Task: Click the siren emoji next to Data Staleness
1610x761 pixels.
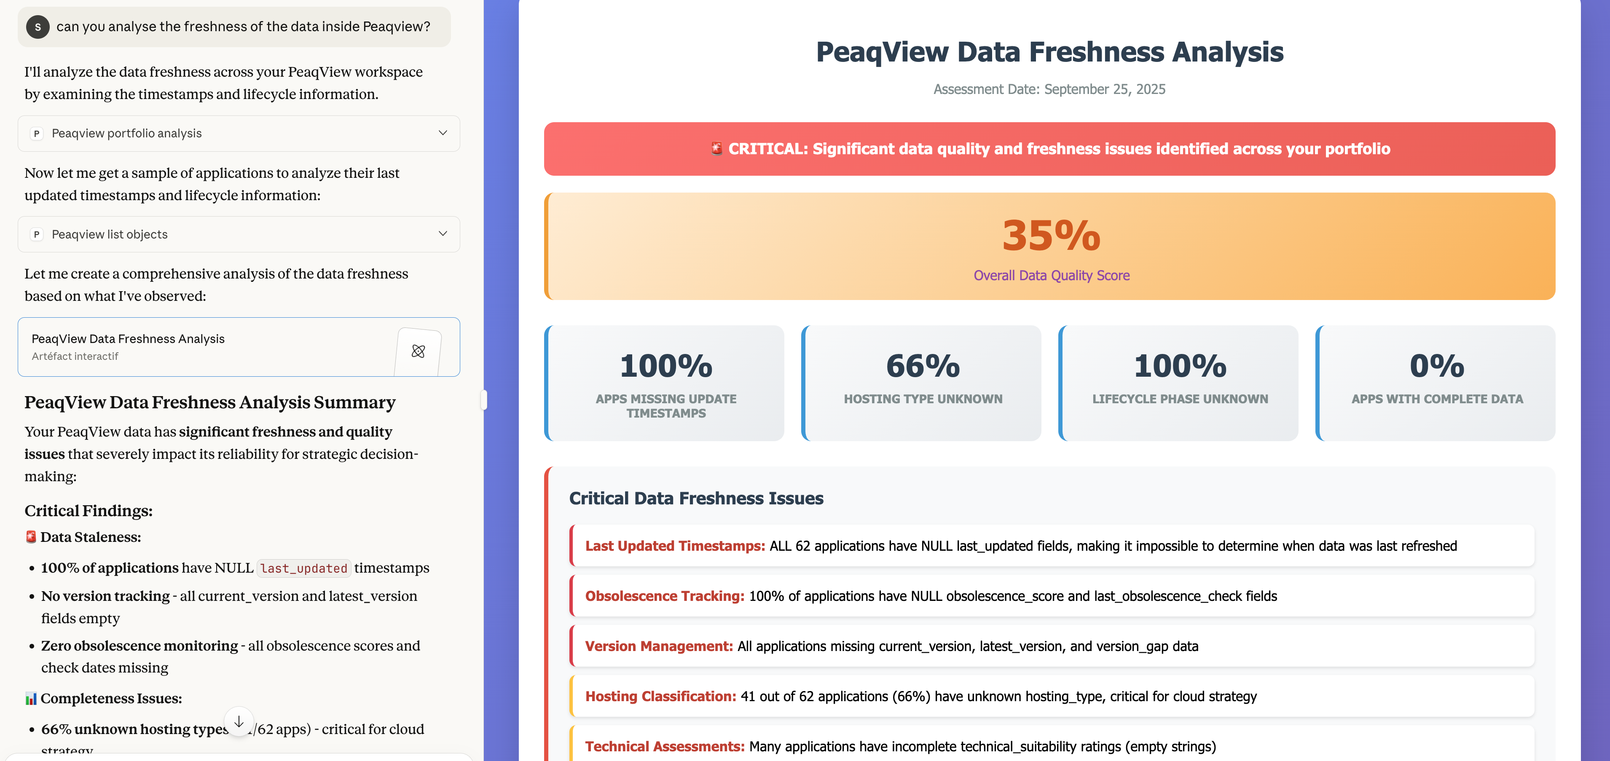Action: tap(31, 537)
